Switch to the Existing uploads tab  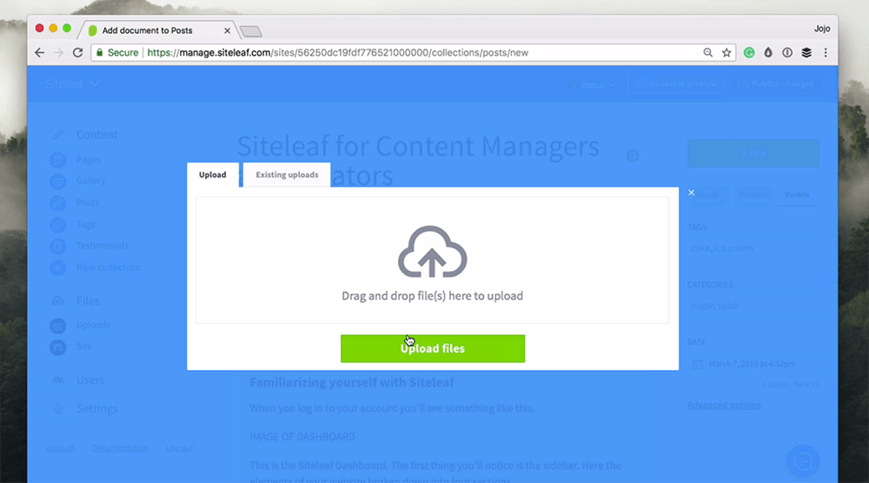coord(287,175)
